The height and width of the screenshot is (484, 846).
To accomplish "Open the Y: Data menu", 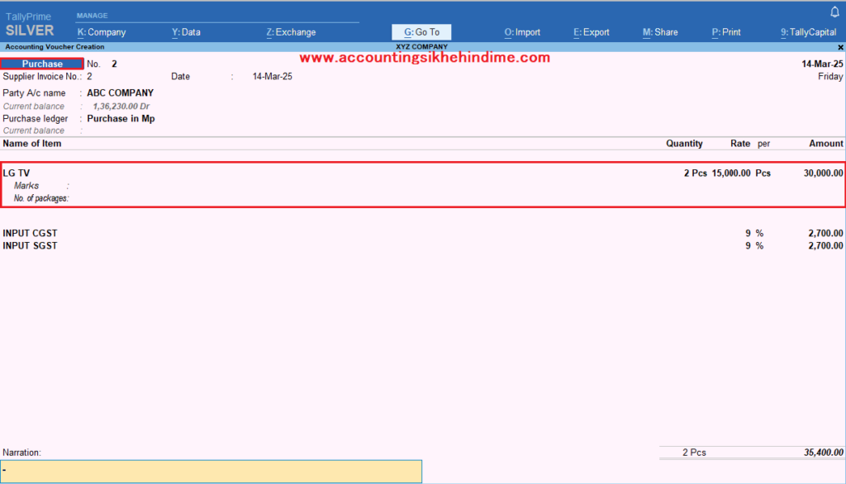I will (186, 32).
